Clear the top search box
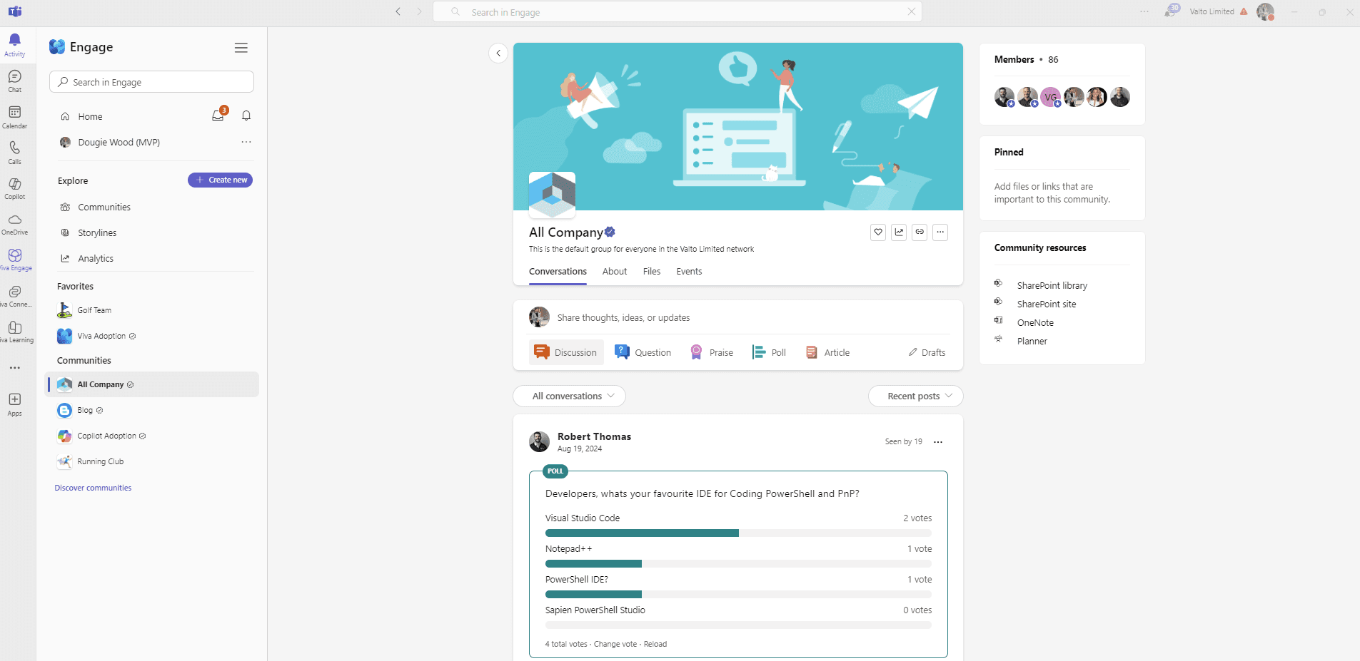This screenshot has width=1360, height=661. coord(912,11)
